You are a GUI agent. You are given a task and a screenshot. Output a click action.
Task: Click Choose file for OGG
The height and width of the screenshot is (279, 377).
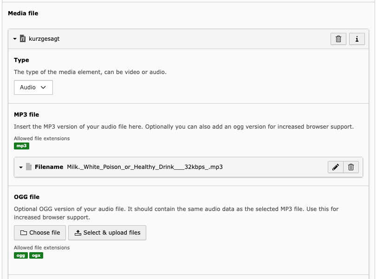click(x=40, y=232)
